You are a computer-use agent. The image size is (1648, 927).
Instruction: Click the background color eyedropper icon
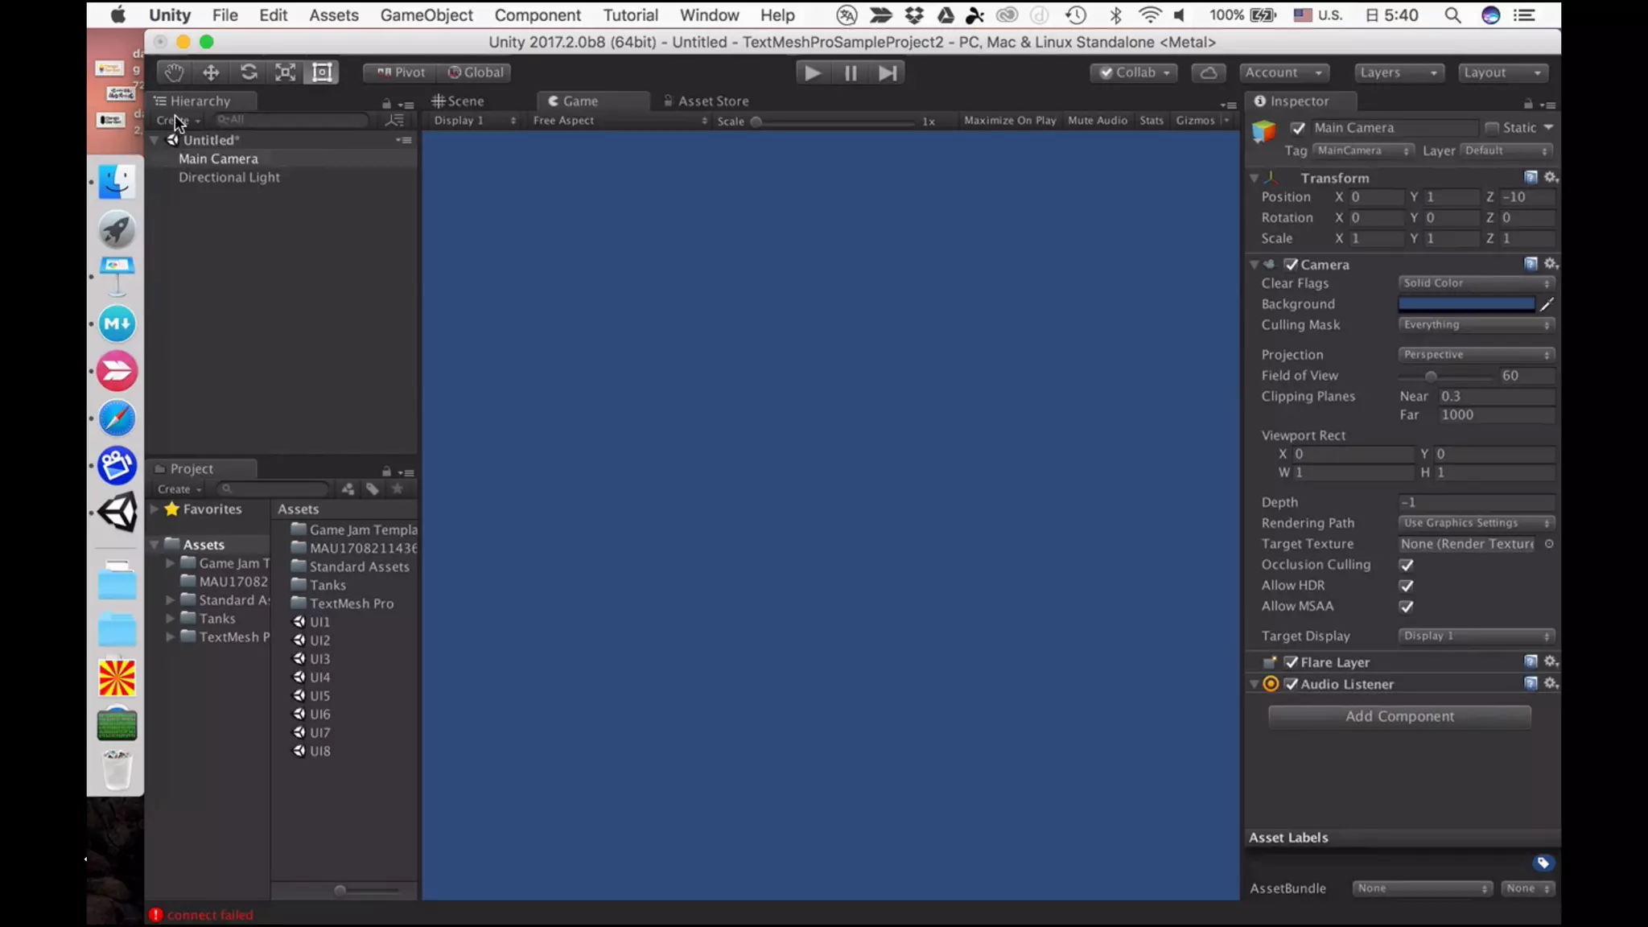pos(1546,304)
